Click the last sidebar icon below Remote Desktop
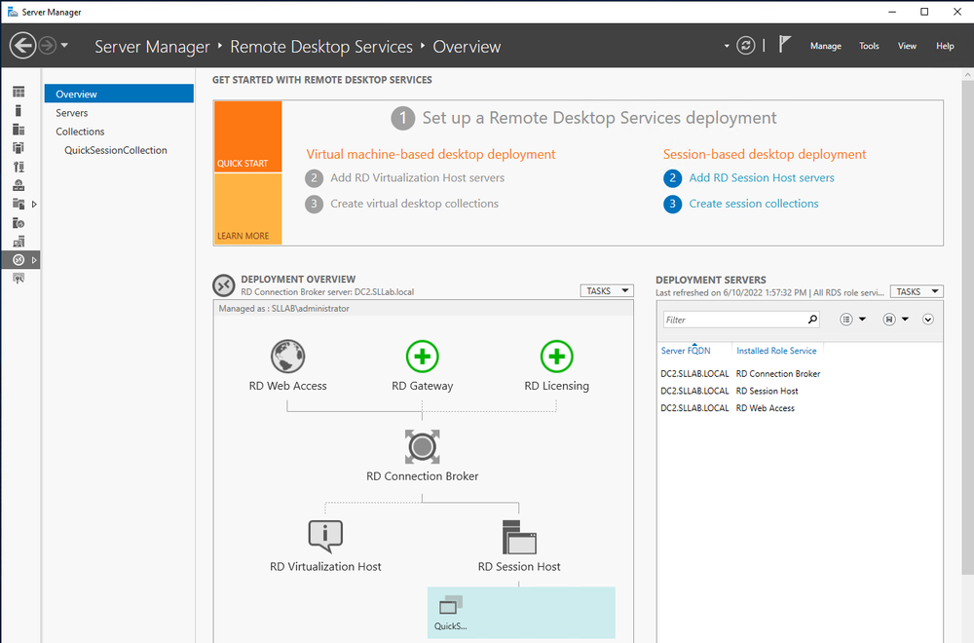The height and width of the screenshot is (643, 974). point(19,279)
